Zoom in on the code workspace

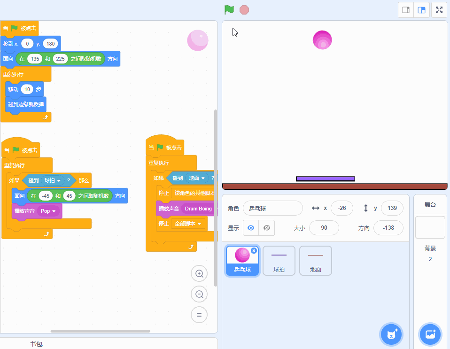pyautogui.click(x=199, y=274)
